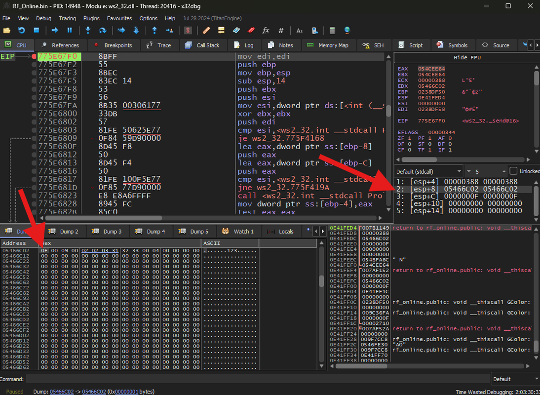Select the EAX register value 054CEE64
The image size is (540, 395).
click(431, 69)
